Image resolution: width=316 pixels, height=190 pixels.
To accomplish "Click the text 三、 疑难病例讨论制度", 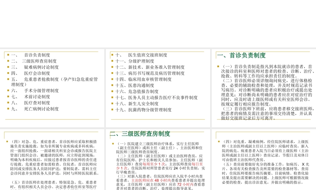I will pyautogui.click(x=35, y=67).
